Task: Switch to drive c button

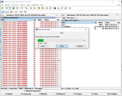Action: click(3, 12)
